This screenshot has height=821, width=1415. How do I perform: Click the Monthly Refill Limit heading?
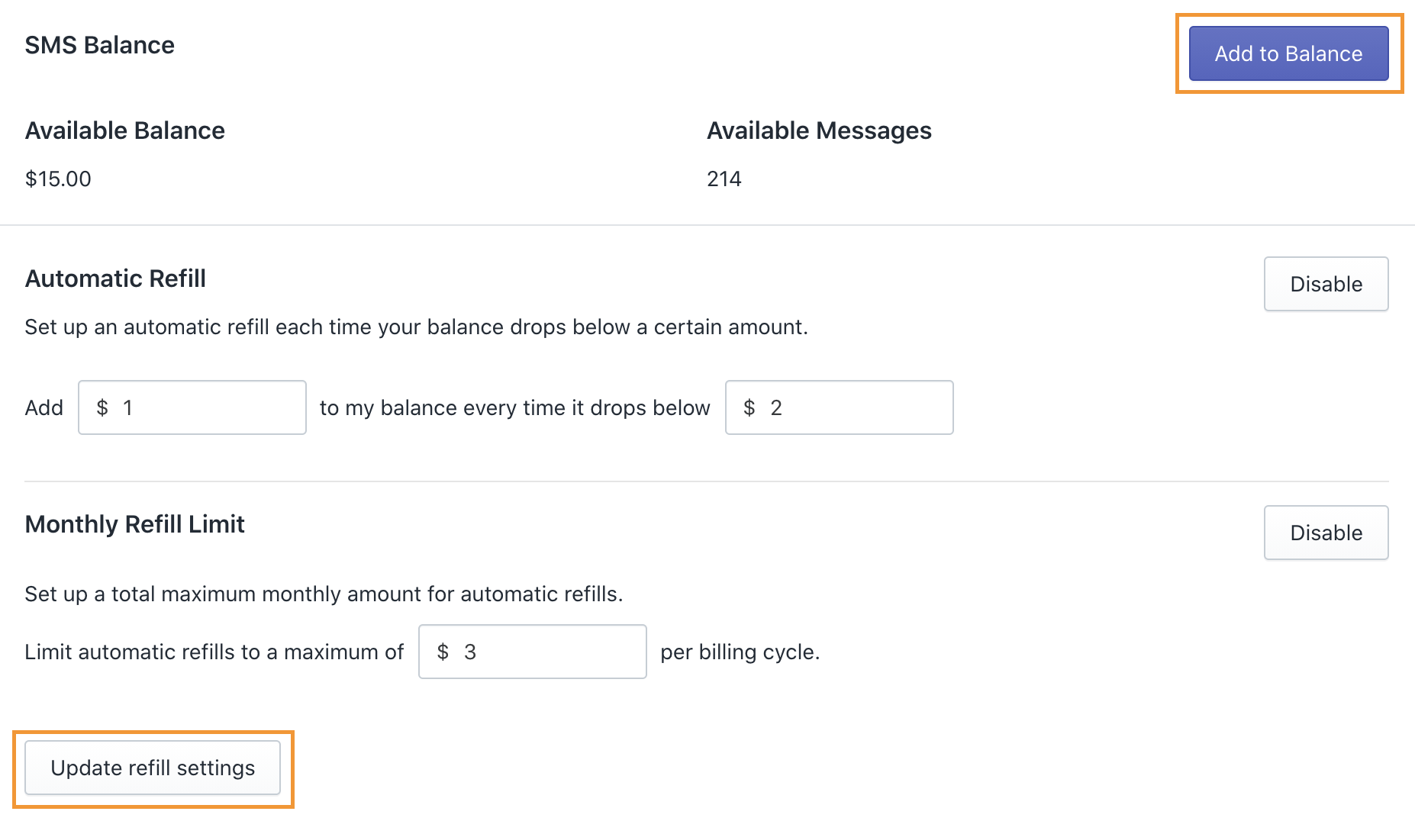pos(134,524)
